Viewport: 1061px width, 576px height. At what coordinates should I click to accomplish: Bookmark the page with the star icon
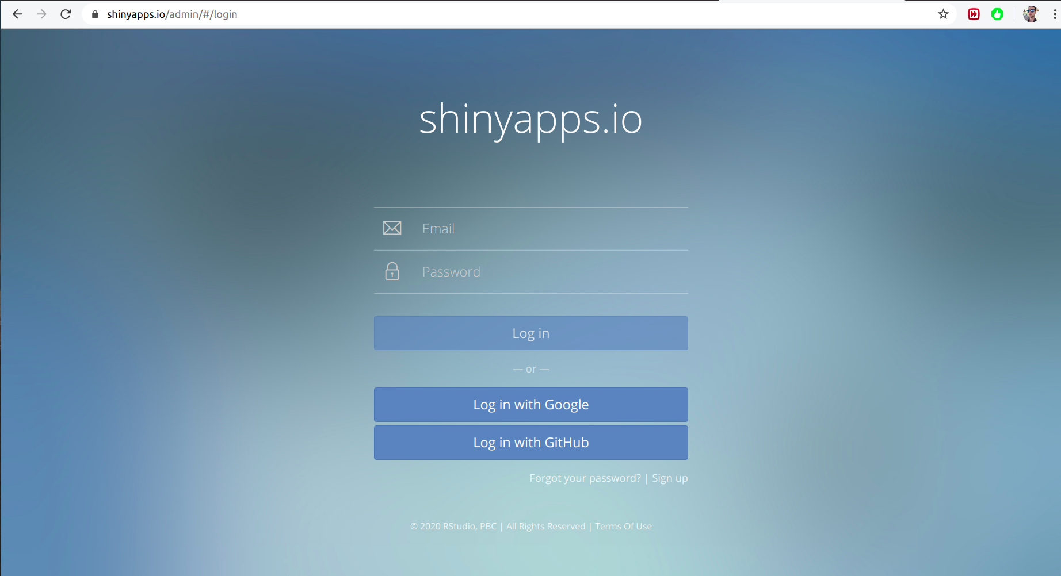(x=943, y=14)
